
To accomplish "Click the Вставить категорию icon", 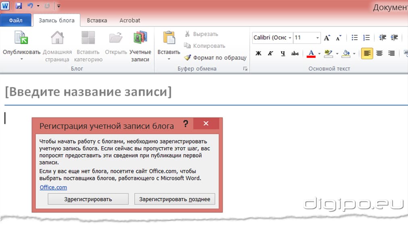I will coord(88,38).
